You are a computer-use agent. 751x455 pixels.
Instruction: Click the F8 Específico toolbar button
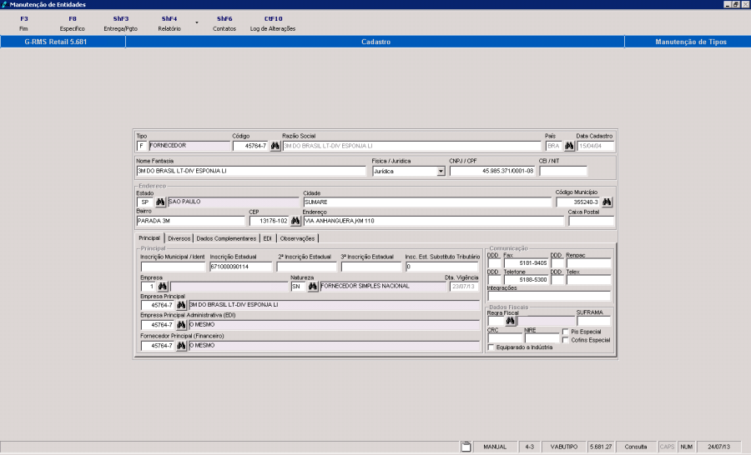pyautogui.click(x=73, y=23)
